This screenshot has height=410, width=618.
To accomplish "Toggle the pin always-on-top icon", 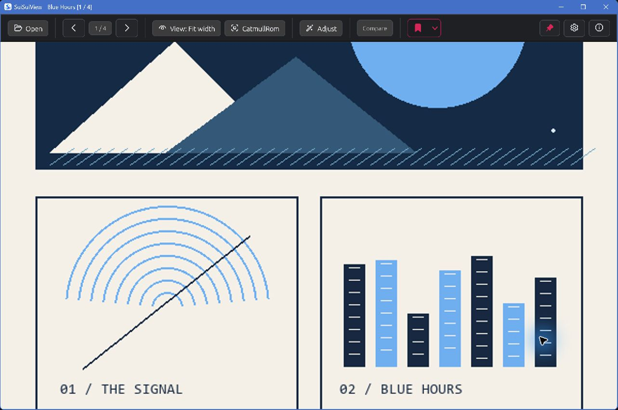I will 550,28.
